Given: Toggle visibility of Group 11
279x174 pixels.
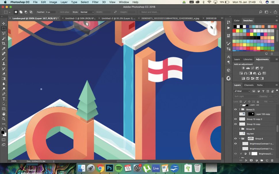Looking at the screenshot, I should tap(236, 109).
